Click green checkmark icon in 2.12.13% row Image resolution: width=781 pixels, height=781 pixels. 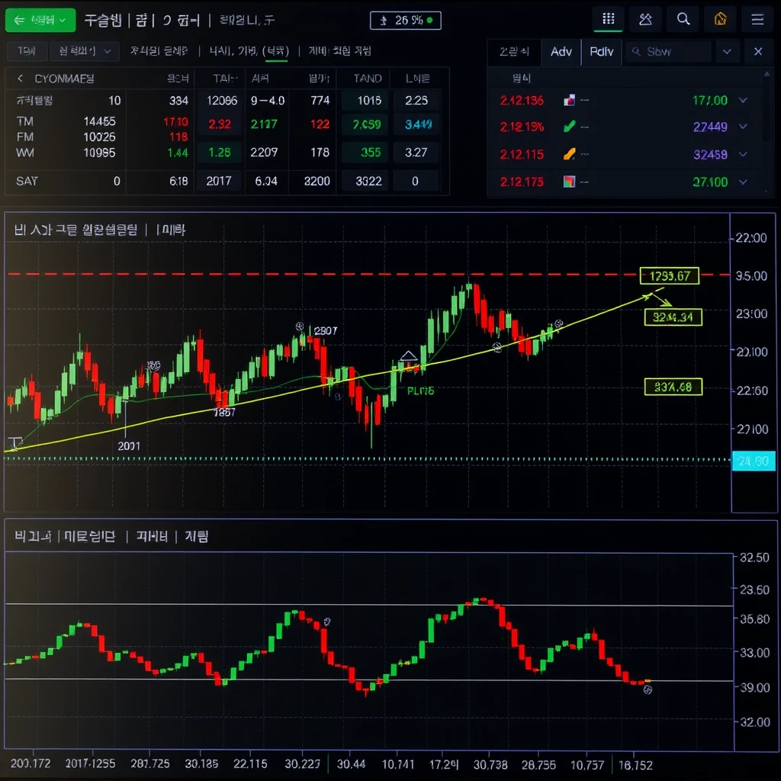(x=569, y=127)
